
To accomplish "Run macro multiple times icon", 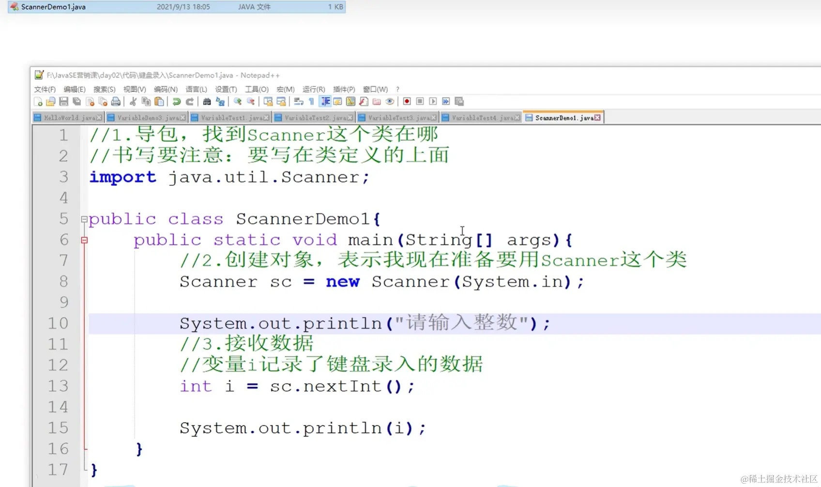I will coord(446,101).
